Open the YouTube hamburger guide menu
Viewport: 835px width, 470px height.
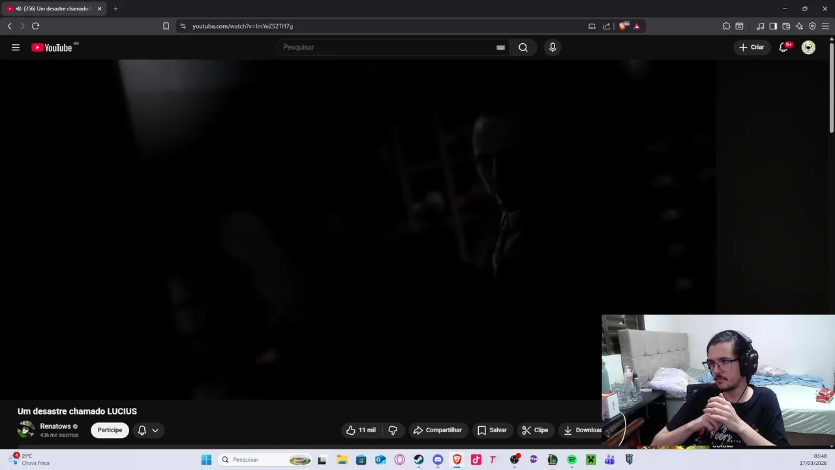coord(16,47)
